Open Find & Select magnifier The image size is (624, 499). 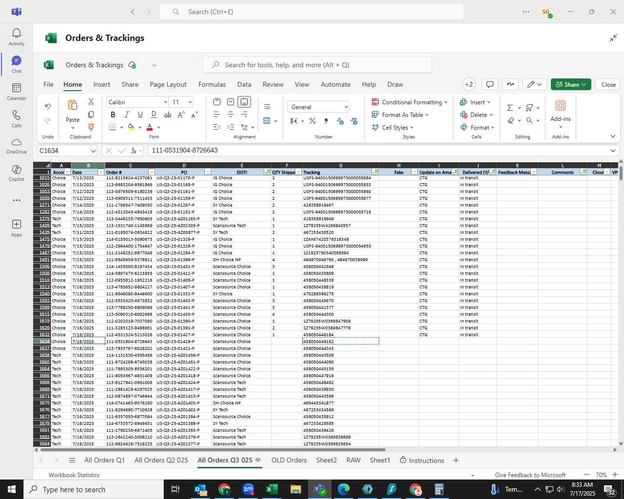point(529,120)
